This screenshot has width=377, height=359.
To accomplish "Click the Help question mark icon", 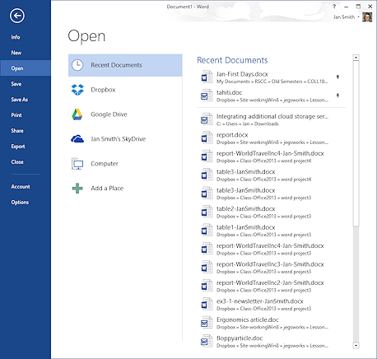I will coord(334,7).
